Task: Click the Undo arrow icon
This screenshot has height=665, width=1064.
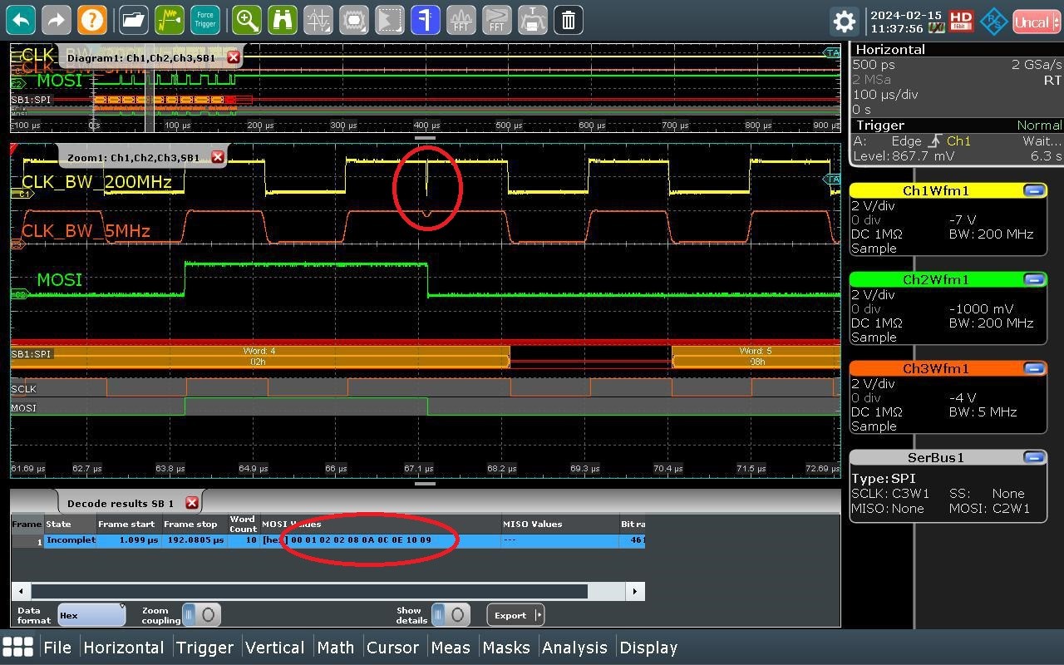Action: click(21, 20)
